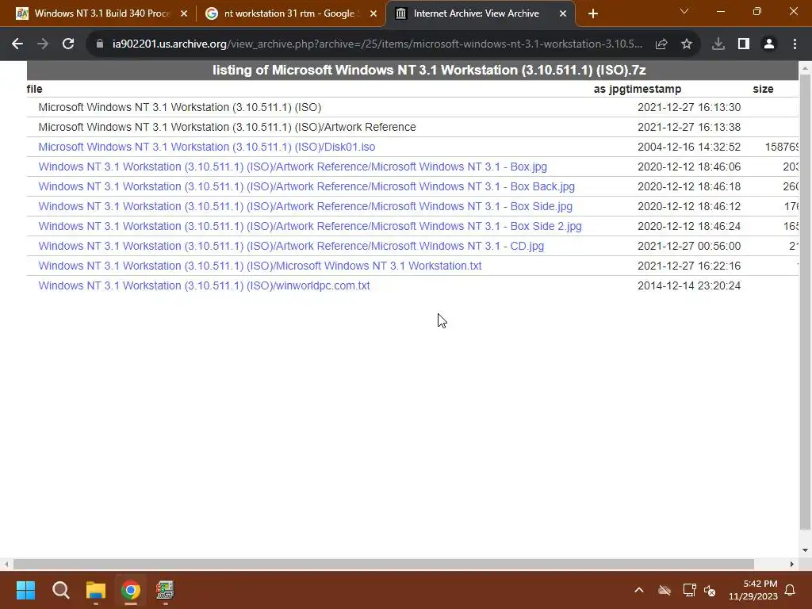The image size is (812, 609).
Task: Open the Windows Start menu
Action: (25, 590)
